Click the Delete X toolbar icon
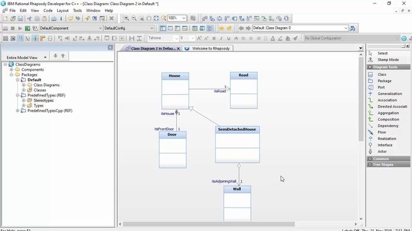The width and height of the screenshot is (412, 231). pos(111,19)
